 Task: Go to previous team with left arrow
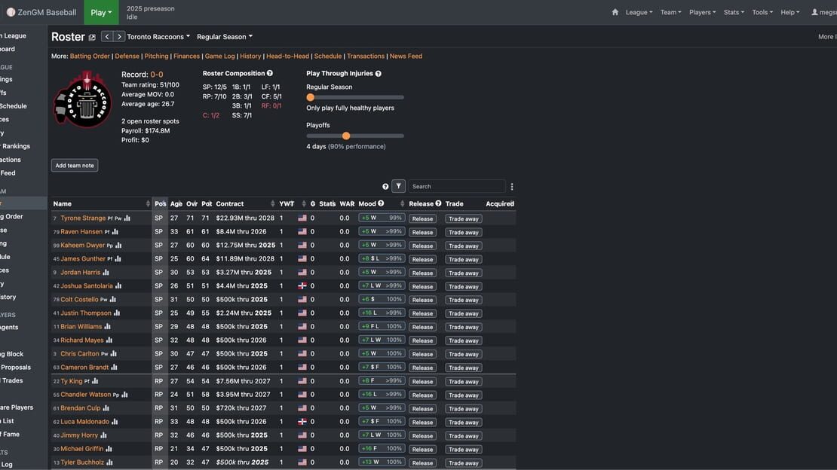point(107,36)
